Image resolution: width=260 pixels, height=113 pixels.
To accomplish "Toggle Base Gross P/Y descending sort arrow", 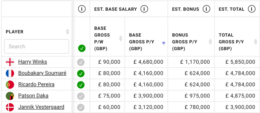I will pyautogui.click(x=164, y=43).
